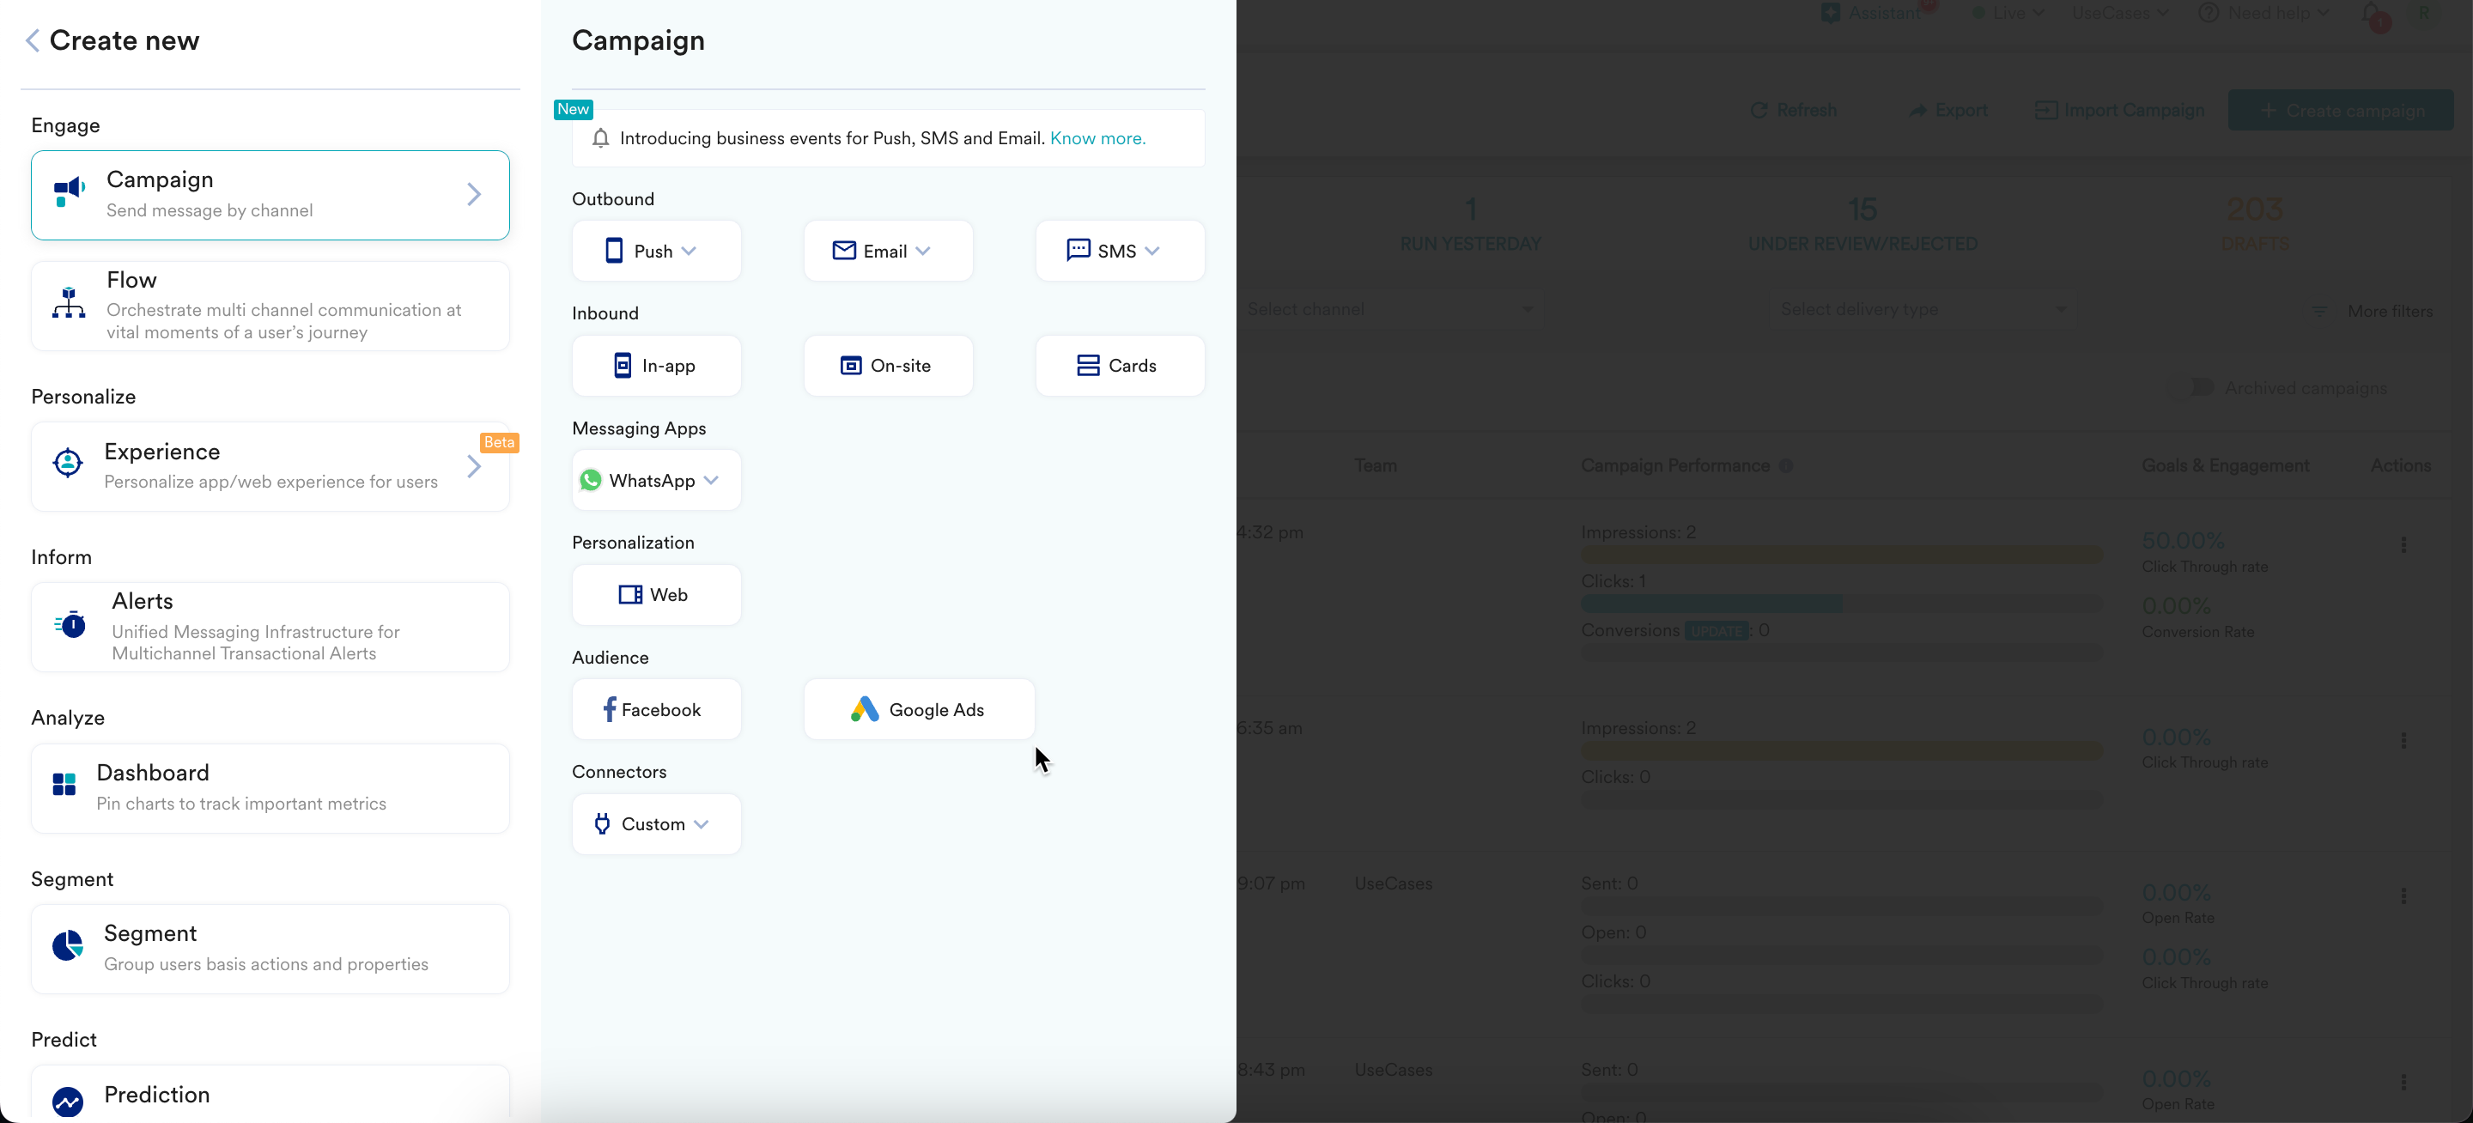Click the back arrow beside Create new
The height and width of the screenshot is (1123, 2473).
click(x=33, y=40)
